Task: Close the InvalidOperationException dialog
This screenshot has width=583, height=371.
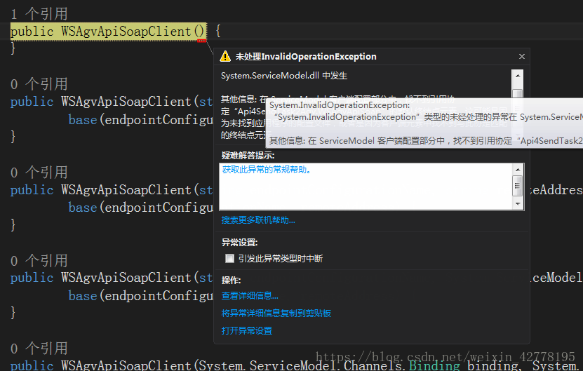Action: (522, 57)
